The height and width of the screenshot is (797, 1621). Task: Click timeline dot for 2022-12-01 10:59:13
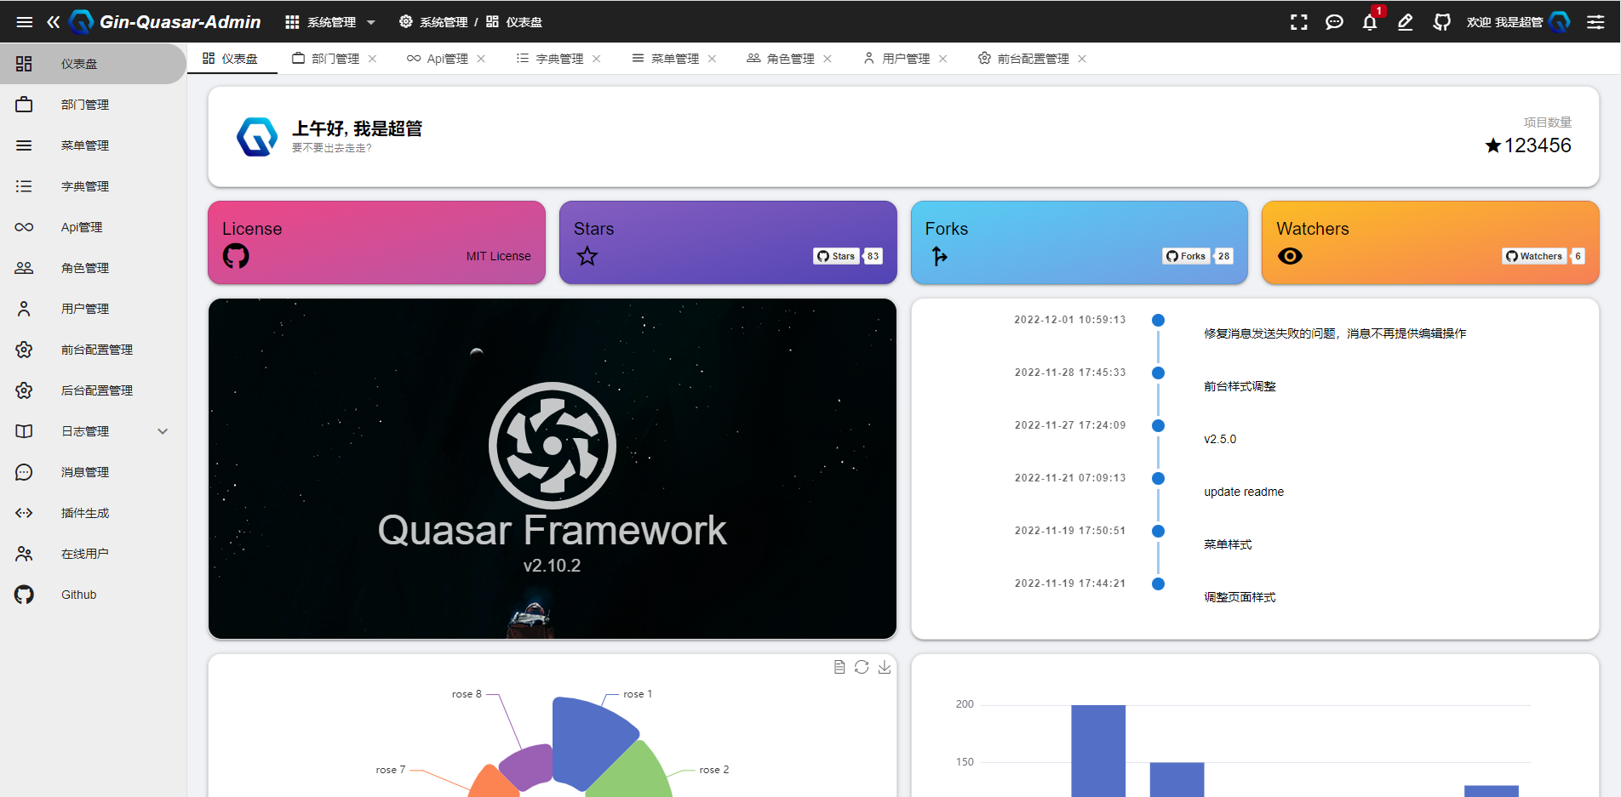click(1158, 320)
